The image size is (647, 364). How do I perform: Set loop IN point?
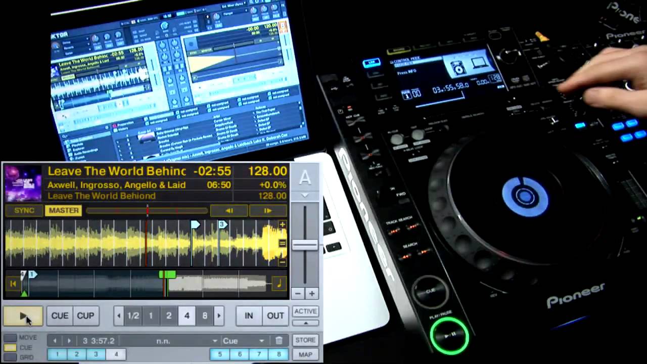click(249, 315)
